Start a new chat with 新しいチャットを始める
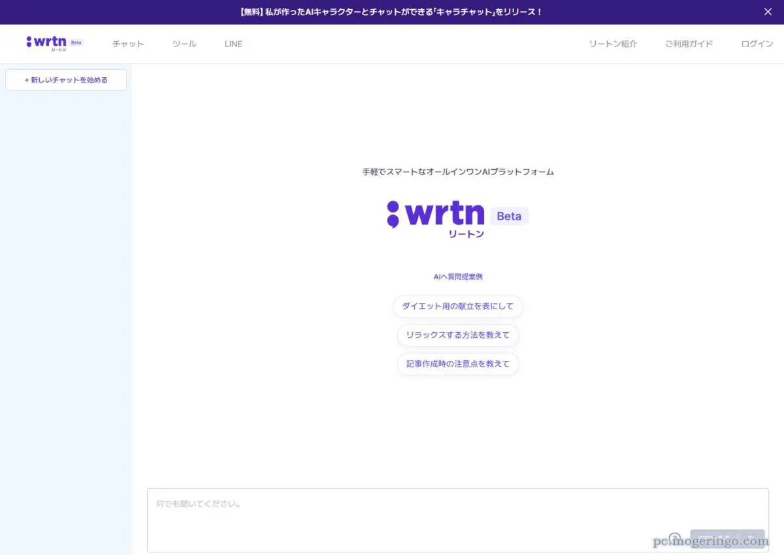Screen dimensions: 784x555 66,80
